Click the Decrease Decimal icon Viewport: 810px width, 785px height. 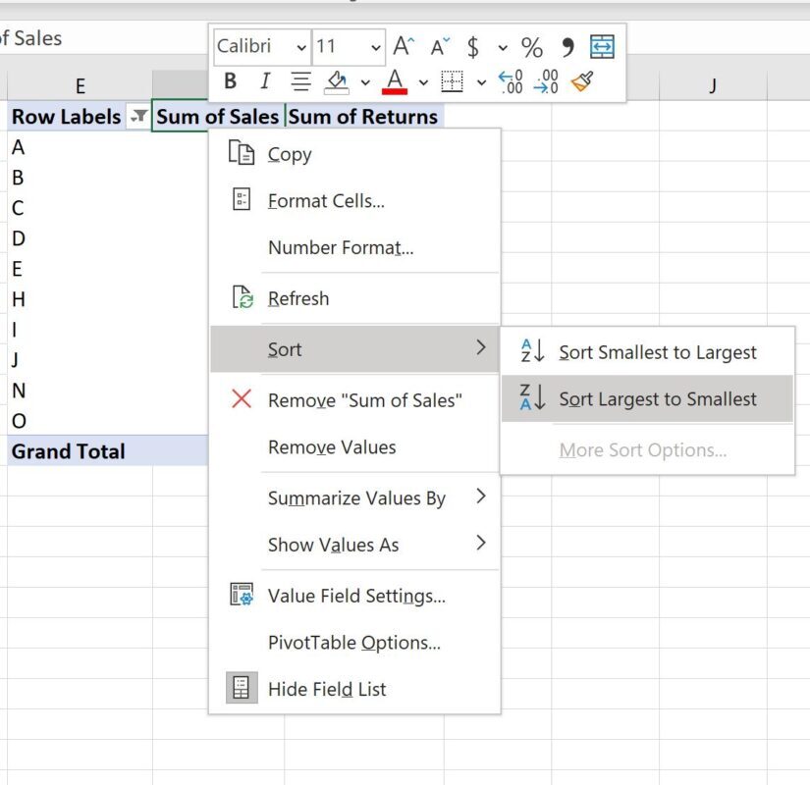coord(546,81)
